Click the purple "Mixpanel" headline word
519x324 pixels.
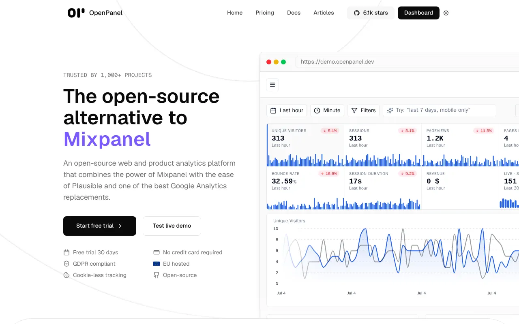tap(107, 139)
